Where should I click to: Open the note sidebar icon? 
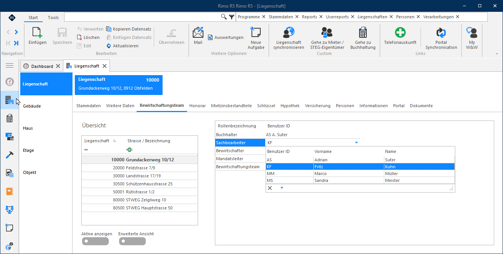coord(10,228)
